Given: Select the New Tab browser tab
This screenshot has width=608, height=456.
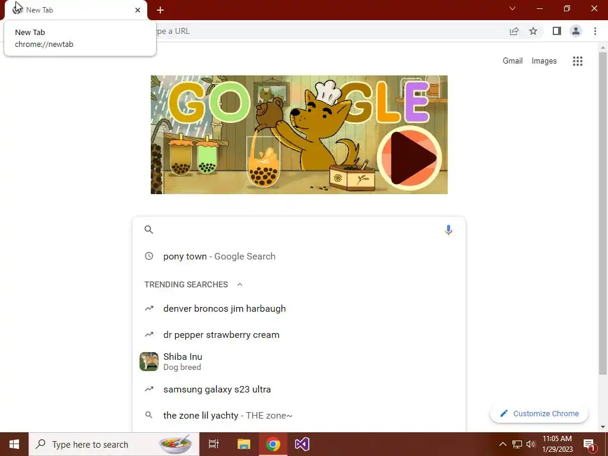Looking at the screenshot, I should [75, 10].
